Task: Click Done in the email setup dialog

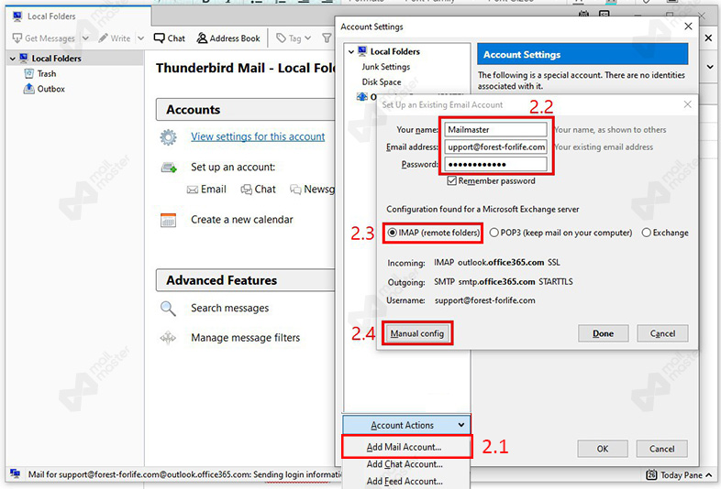Action: pos(604,334)
